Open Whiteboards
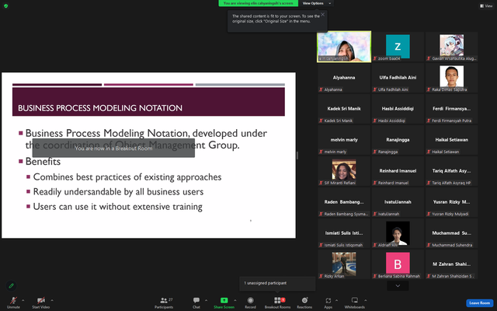The height and width of the screenshot is (311, 497). tap(355, 302)
